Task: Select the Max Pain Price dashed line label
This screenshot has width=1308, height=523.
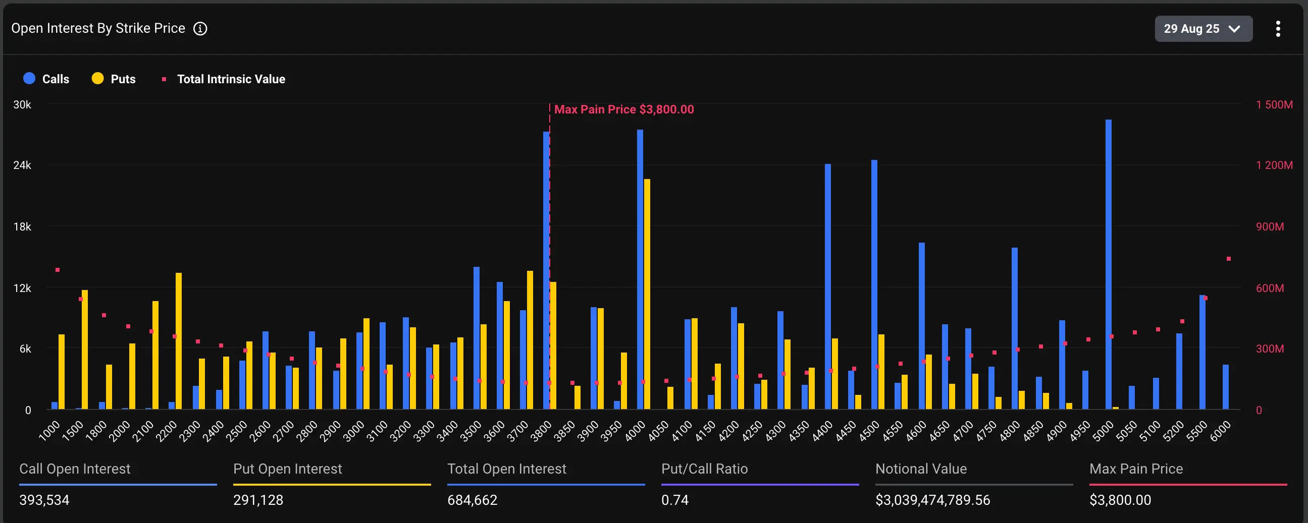Action: pyautogui.click(x=624, y=109)
